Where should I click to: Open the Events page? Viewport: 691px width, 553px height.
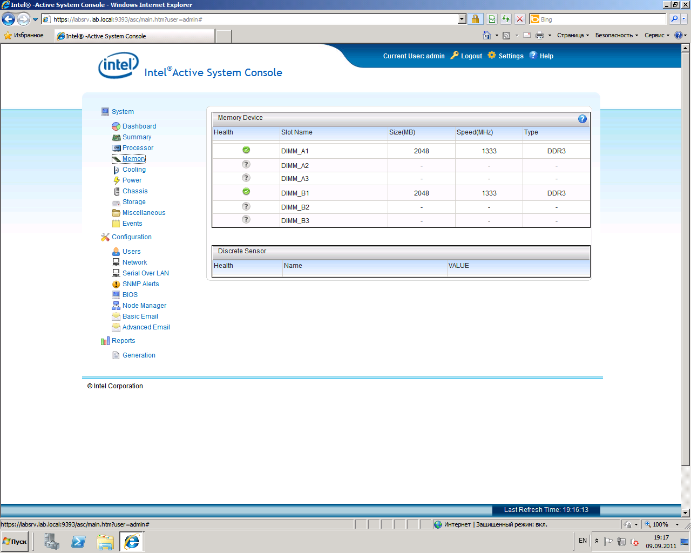pyautogui.click(x=132, y=224)
